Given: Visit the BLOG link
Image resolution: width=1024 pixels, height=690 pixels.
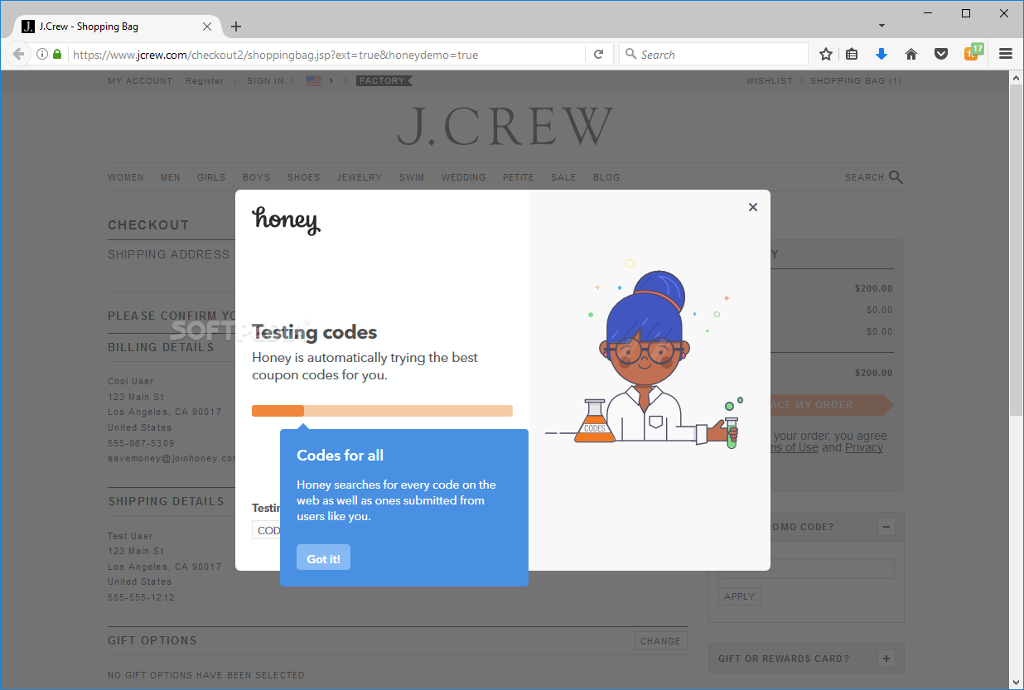Looking at the screenshot, I should (x=606, y=177).
